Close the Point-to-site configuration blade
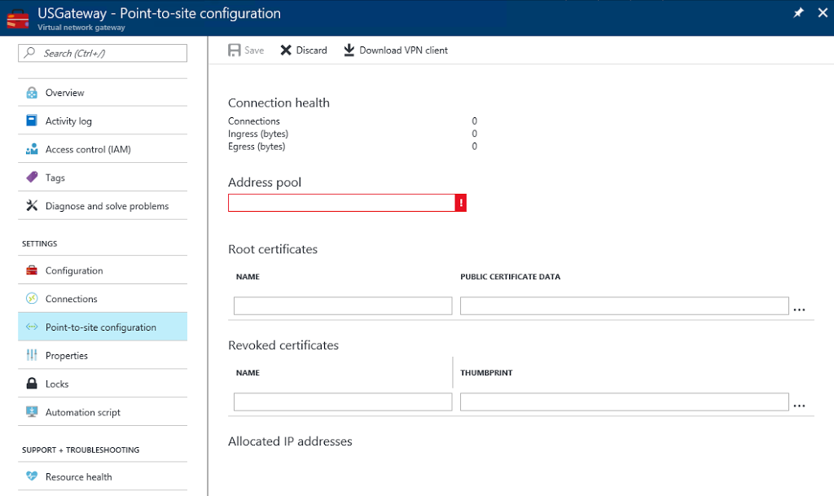This screenshot has height=496, width=834. (823, 13)
